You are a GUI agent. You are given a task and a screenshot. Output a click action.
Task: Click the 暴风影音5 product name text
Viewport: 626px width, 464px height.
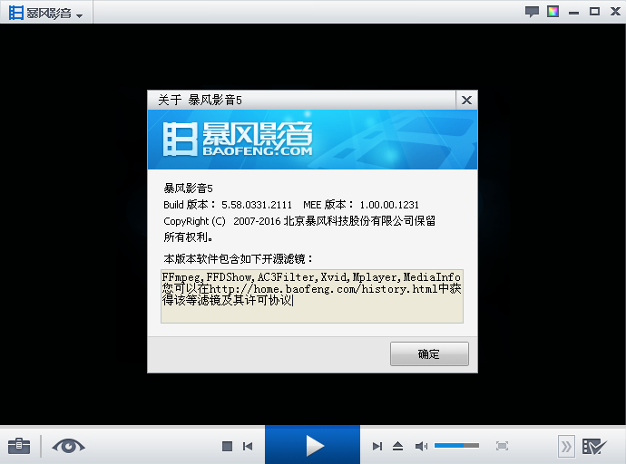(x=188, y=188)
